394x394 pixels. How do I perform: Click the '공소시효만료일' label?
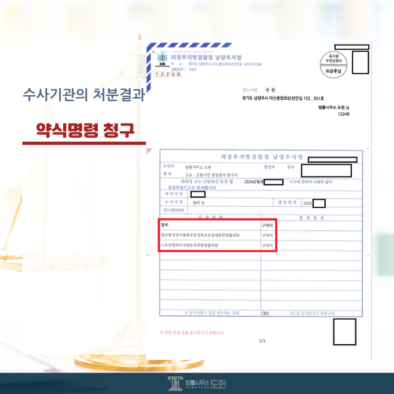click(173, 210)
